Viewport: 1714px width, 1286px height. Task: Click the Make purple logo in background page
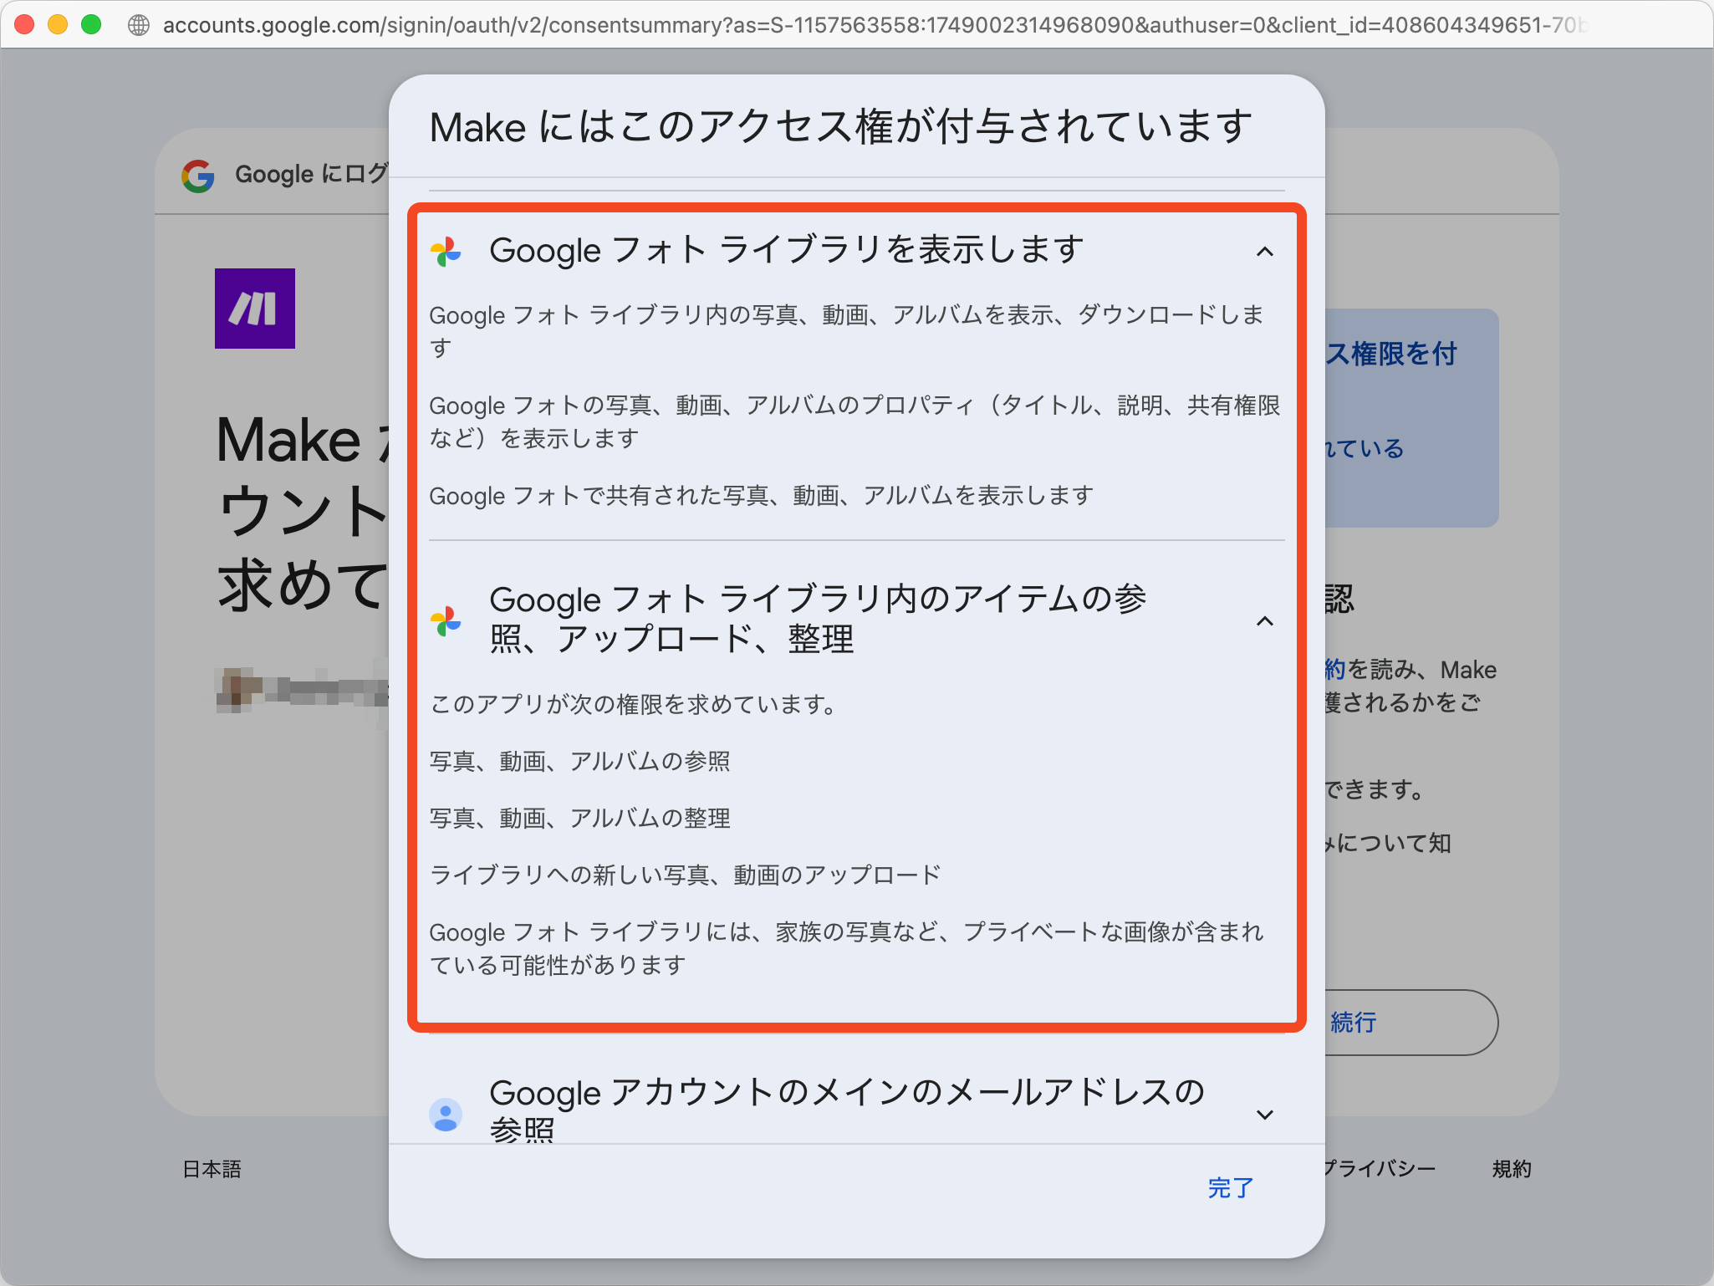coord(255,309)
